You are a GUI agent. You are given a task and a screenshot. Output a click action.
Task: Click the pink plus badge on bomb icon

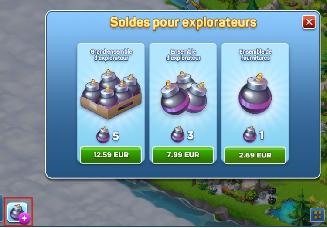(x=24, y=218)
